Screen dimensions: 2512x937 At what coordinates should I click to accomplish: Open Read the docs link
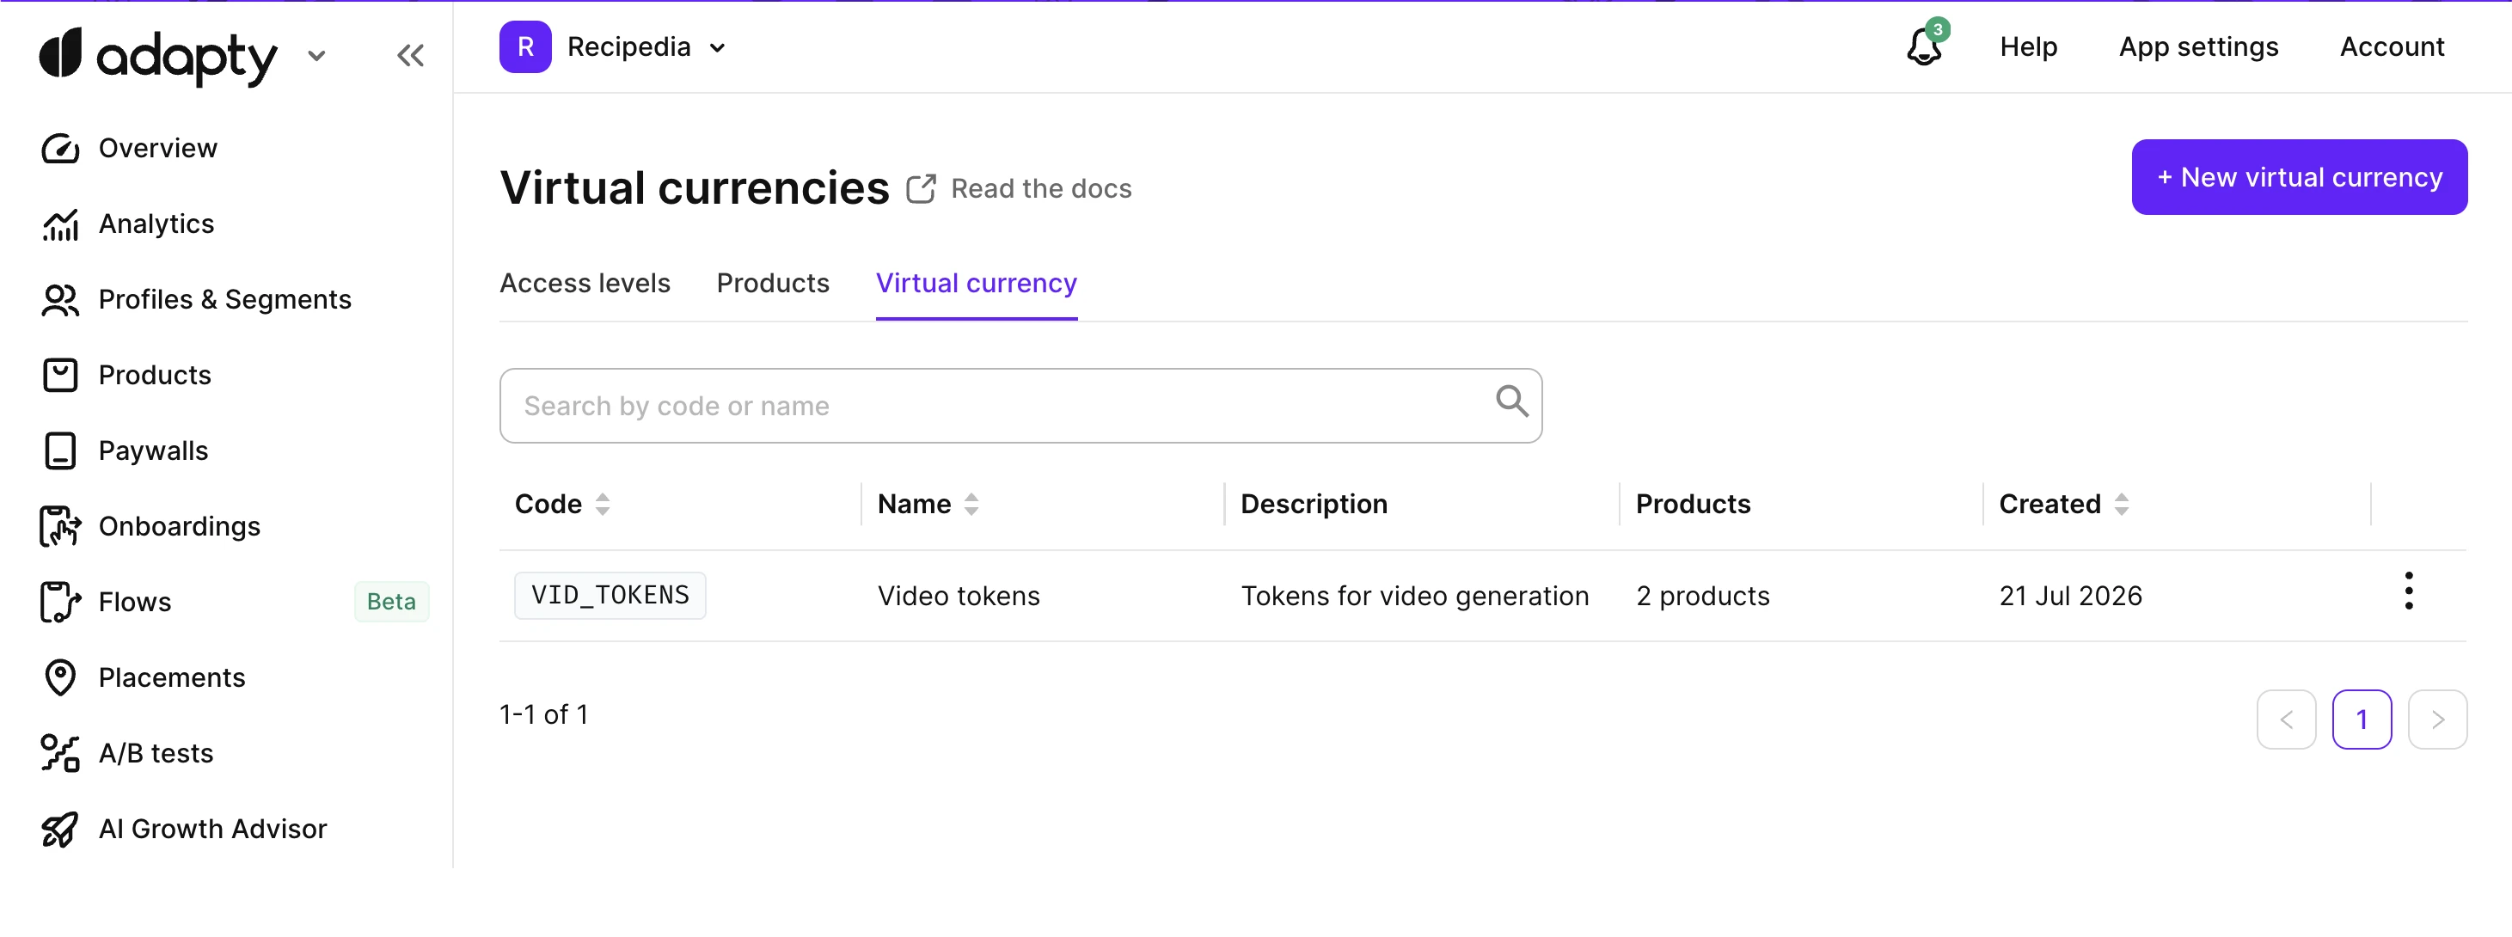point(1040,188)
